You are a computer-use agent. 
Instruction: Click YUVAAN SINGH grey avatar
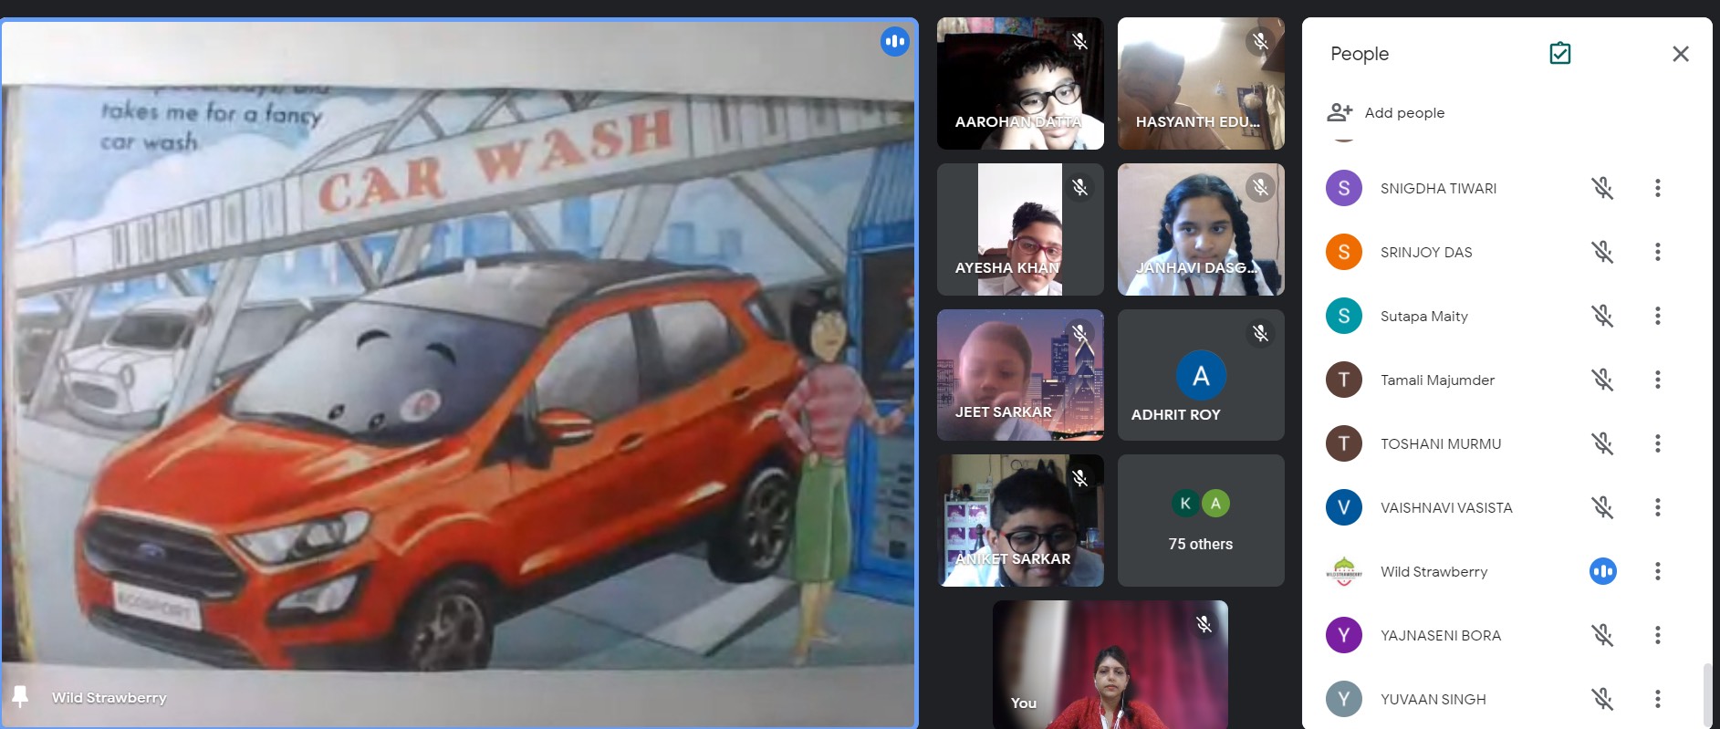tap(1344, 699)
